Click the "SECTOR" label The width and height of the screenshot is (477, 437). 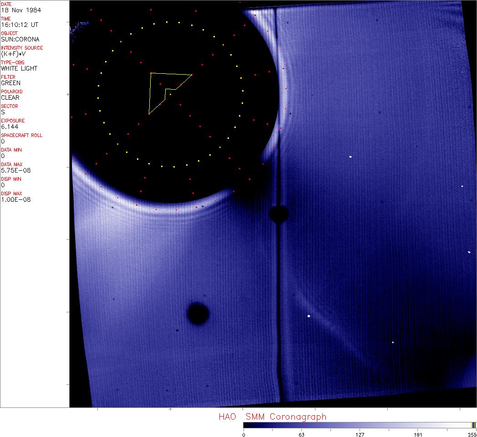[x=10, y=106]
